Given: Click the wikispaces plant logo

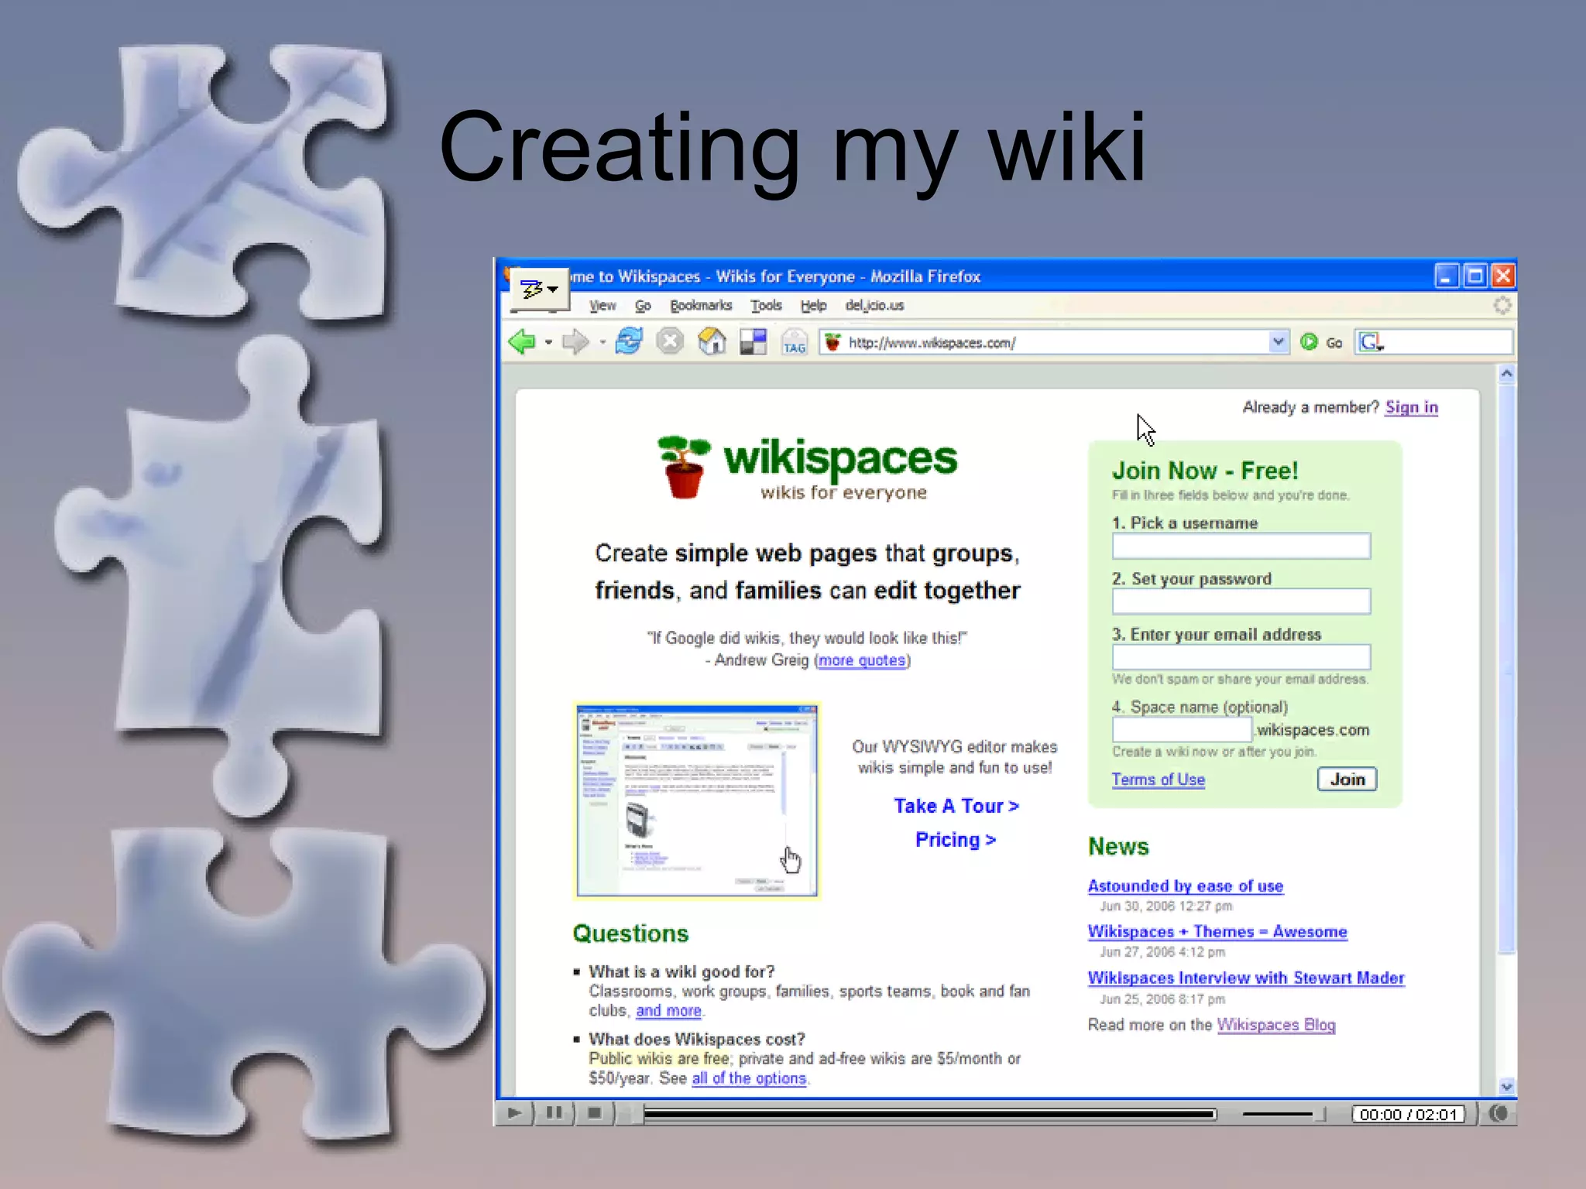Looking at the screenshot, I should [x=684, y=467].
